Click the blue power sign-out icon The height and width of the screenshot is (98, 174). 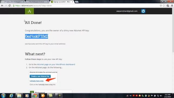143,11
